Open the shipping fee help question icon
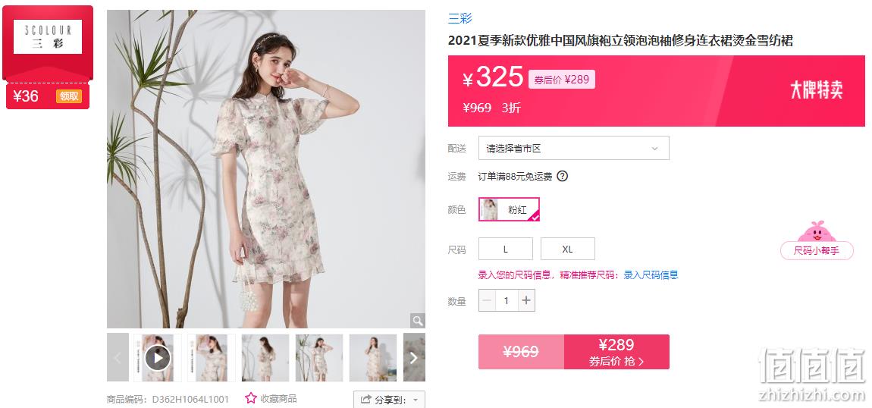Viewport: 872px width, 408px height. pyautogui.click(x=563, y=176)
